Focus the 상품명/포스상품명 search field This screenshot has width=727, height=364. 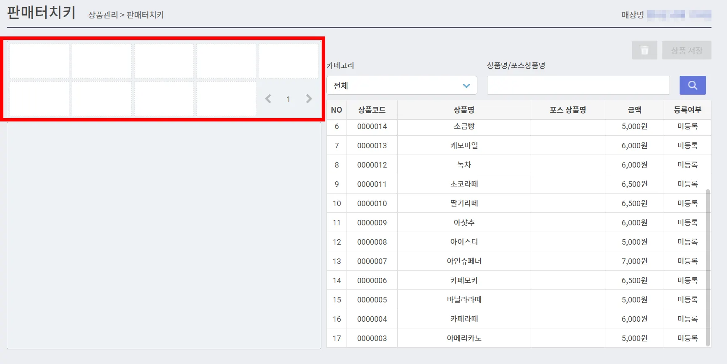578,85
